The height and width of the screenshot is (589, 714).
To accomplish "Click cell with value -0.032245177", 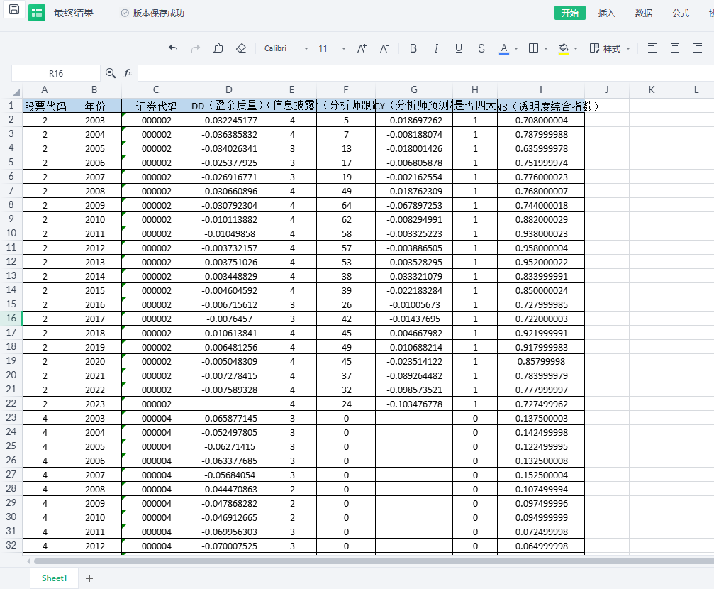I will 229,121.
